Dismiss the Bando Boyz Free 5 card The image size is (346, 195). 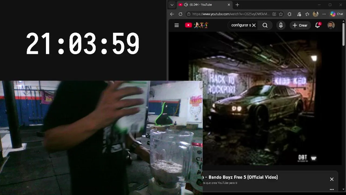332,179
